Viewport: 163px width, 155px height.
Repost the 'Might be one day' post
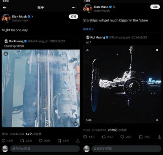click(x=22, y=141)
